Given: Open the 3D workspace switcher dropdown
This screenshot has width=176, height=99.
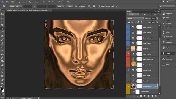Looking at the screenshot, I should tap(167, 6).
